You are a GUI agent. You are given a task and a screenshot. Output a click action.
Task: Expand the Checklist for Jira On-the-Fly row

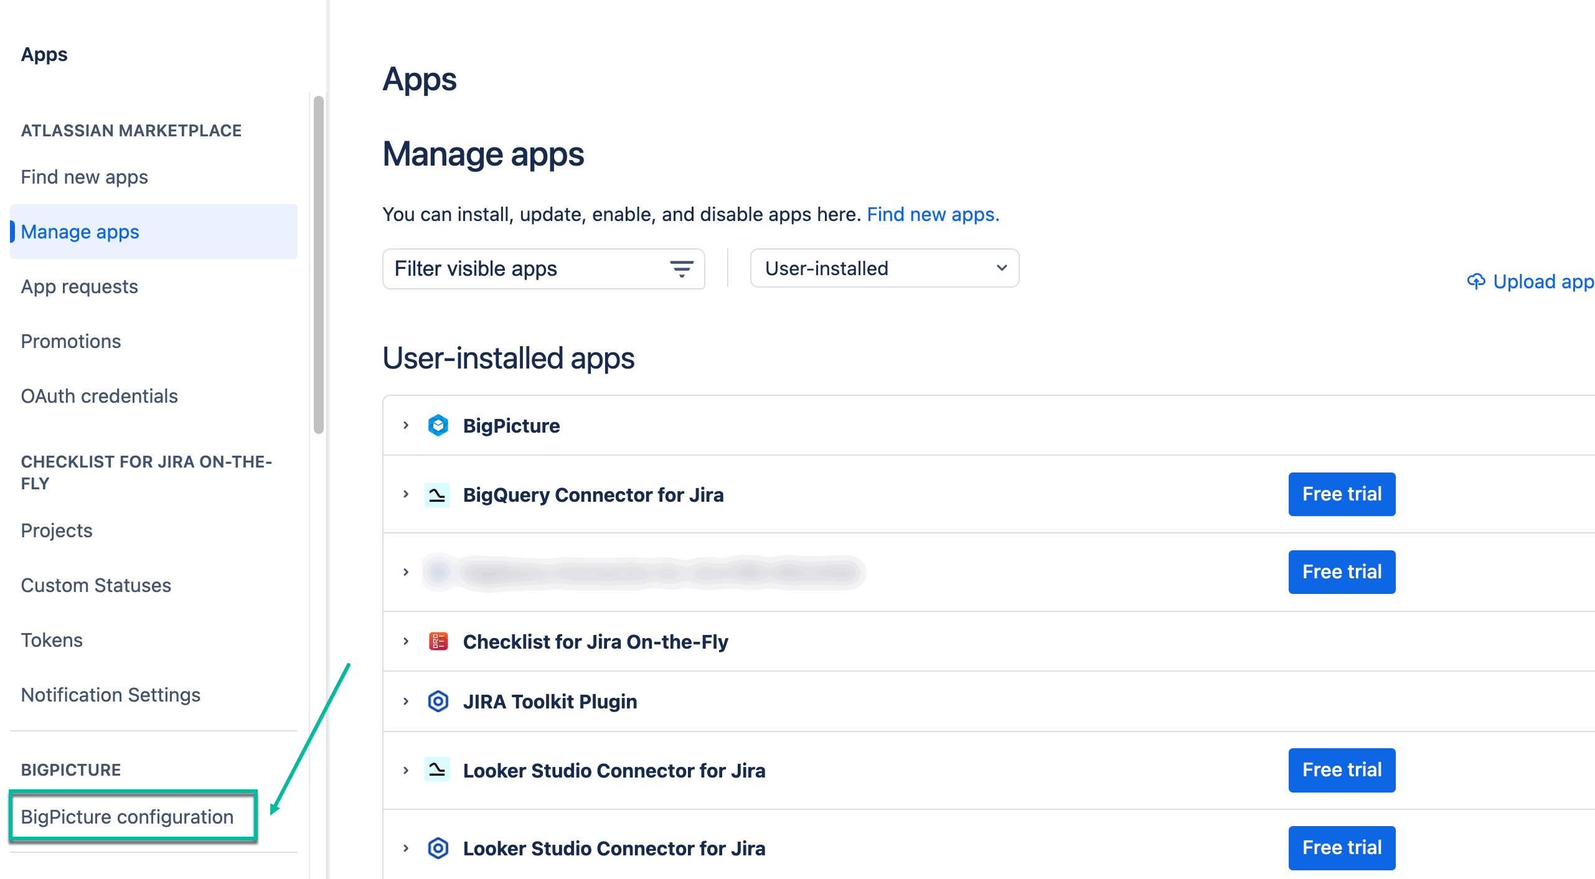point(406,641)
